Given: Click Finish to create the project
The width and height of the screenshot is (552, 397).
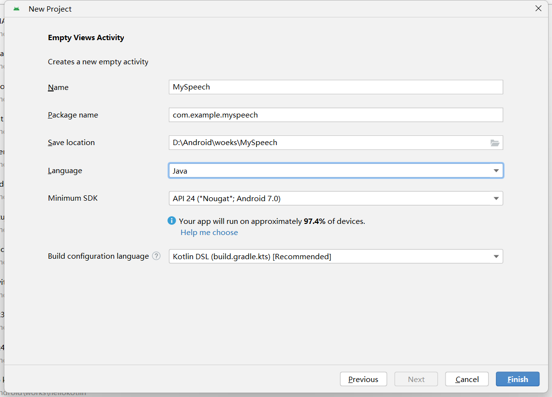Looking at the screenshot, I should tap(517, 379).
